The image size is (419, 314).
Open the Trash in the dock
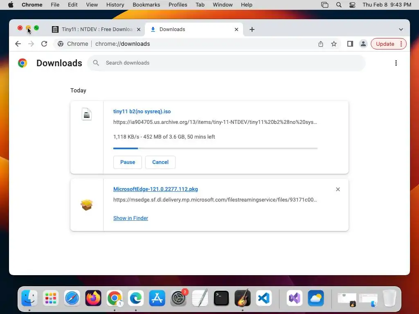click(x=390, y=298)
